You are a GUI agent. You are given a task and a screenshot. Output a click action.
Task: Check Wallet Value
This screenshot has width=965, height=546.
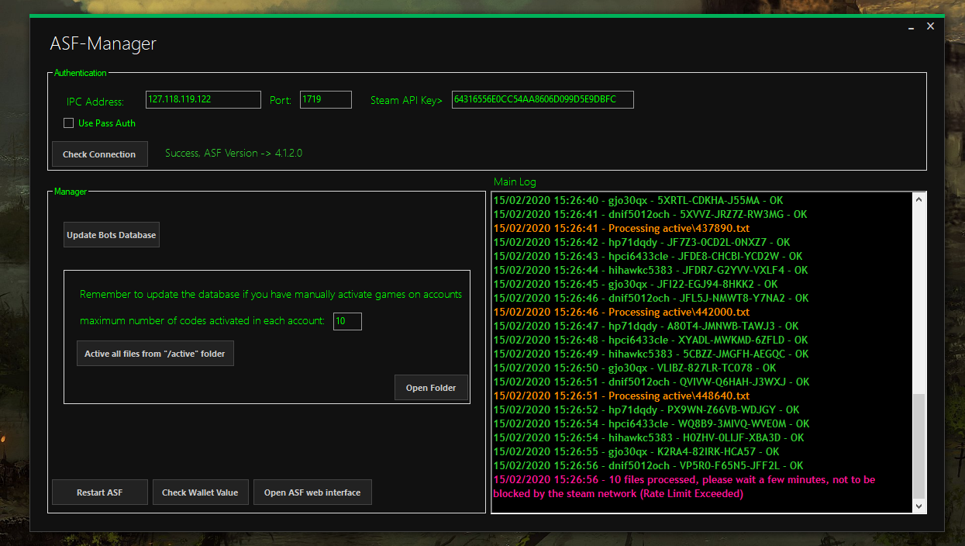(201, 492)
